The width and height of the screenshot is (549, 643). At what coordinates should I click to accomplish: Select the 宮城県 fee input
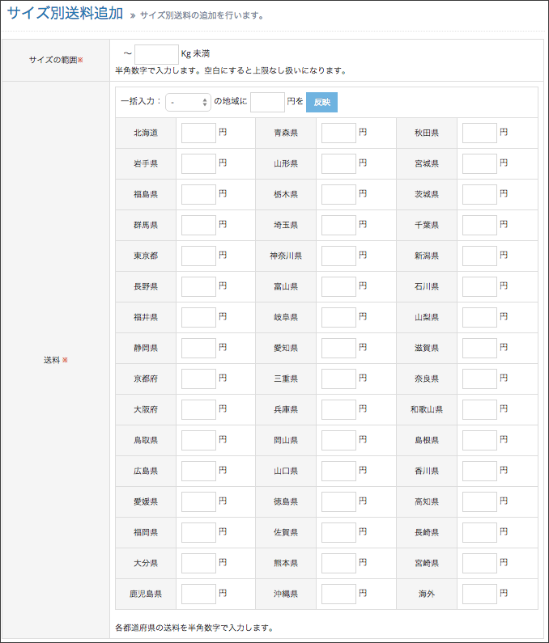(x=479, y=163)
